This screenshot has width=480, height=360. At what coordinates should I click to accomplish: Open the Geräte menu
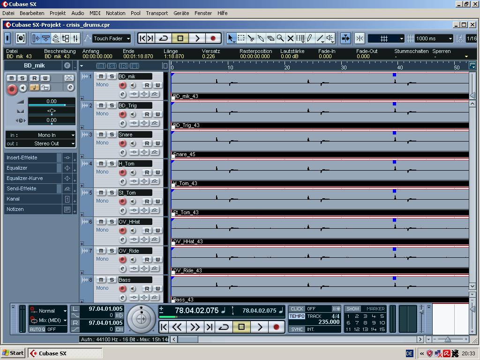click(181, 13)
